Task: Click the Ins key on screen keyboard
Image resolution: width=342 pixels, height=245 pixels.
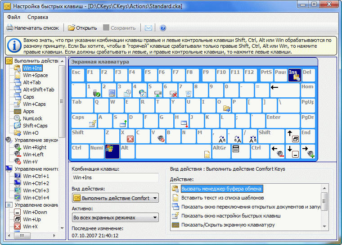Action: pos(295,75)
